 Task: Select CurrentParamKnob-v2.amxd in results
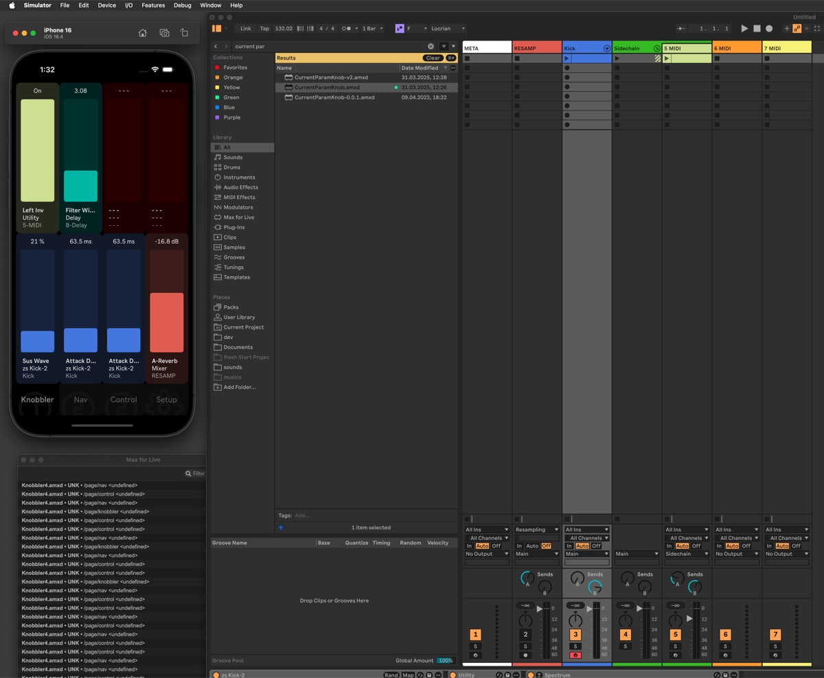(x=331, y=78)
